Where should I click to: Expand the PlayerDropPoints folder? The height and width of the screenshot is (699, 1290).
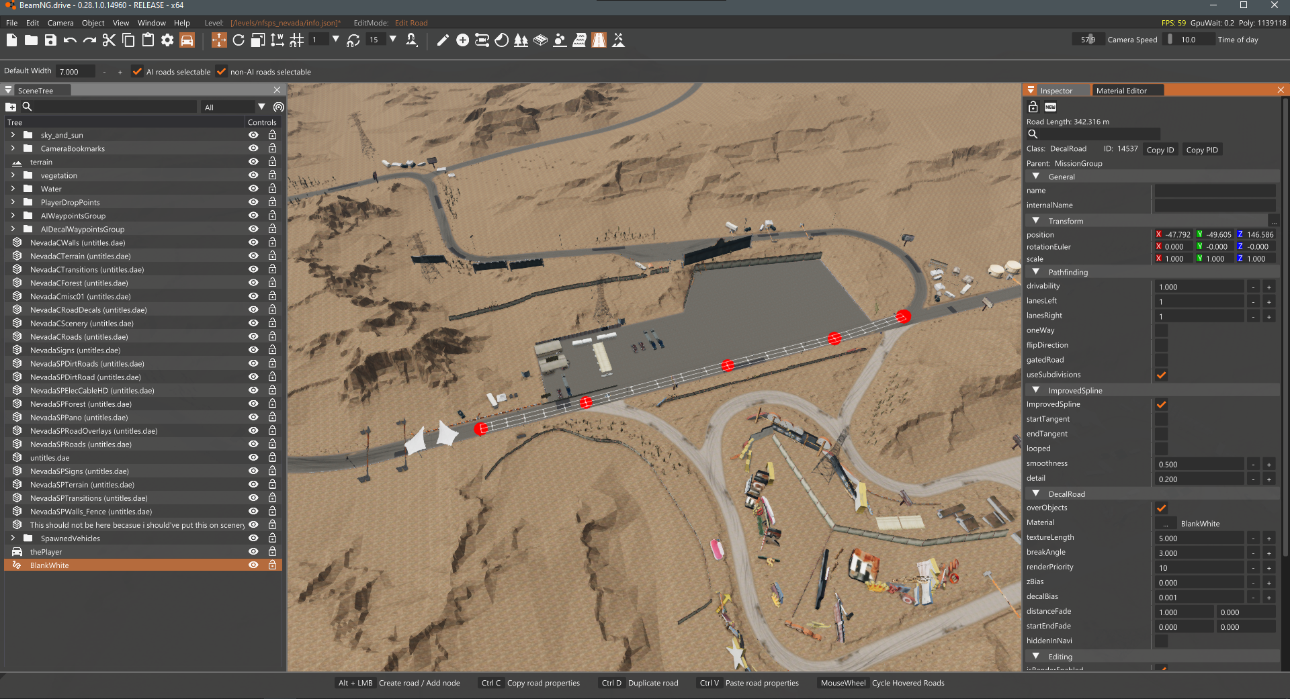pos(13,202)
